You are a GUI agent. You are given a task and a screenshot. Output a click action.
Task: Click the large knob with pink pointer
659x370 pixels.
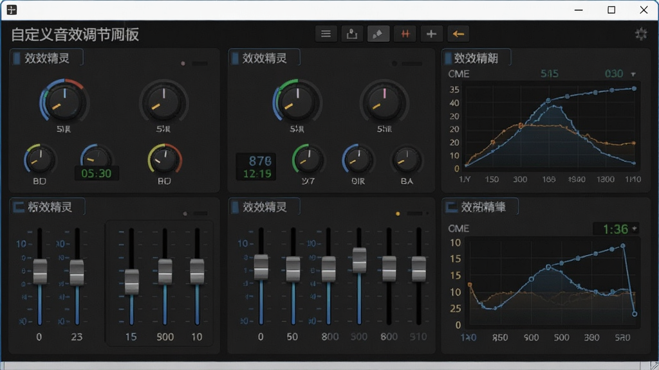[384, 102]
